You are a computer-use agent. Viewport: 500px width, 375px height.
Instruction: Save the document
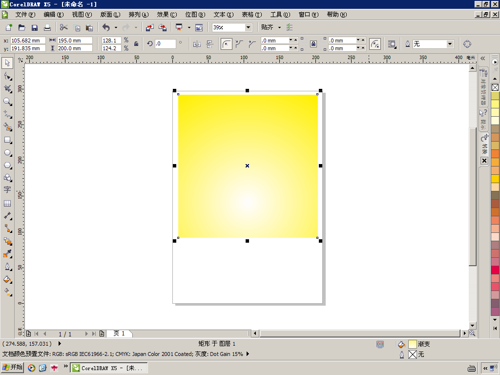(35, 27)
